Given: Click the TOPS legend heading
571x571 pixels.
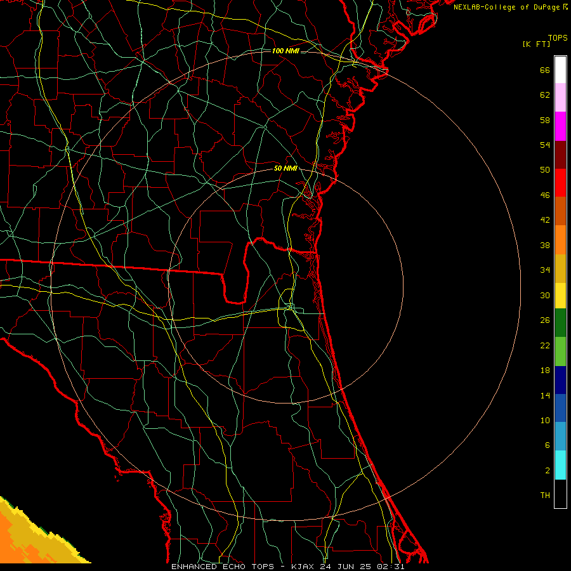Looking at the screenshot, I should pos(558,37).
